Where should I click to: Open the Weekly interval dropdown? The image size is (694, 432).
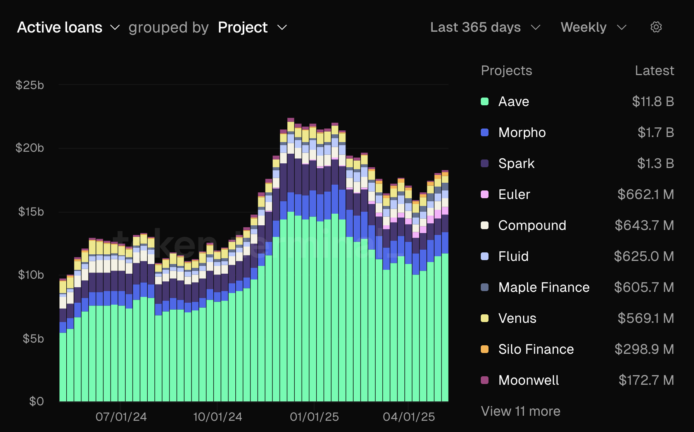(594, 27)
